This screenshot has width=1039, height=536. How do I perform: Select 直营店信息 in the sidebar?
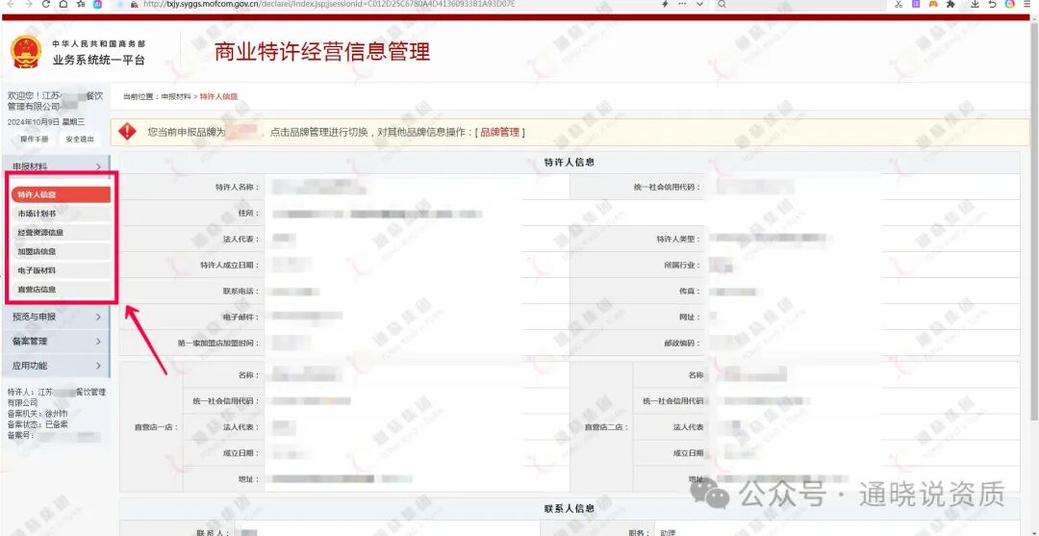[x=61, y=289]
